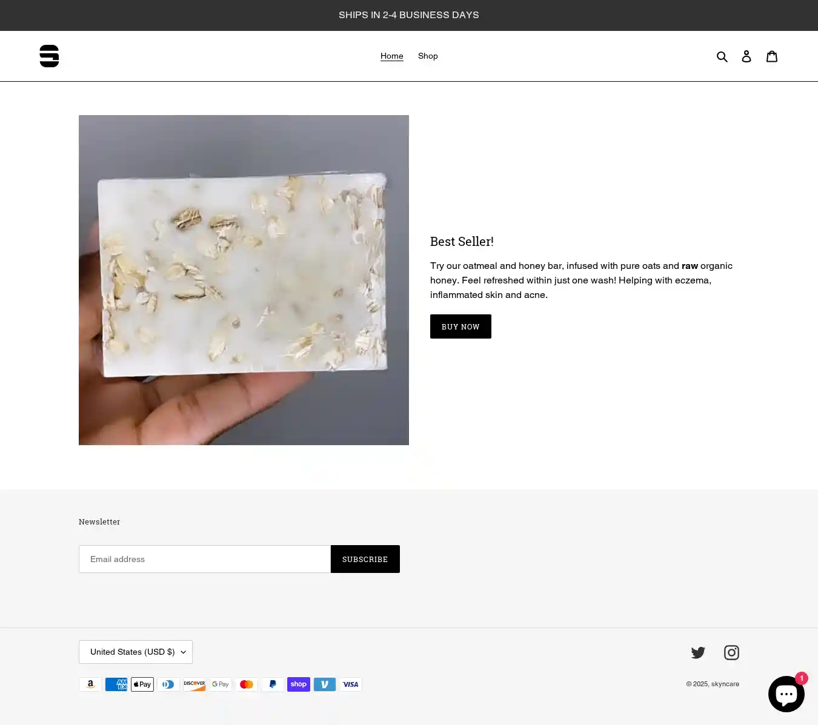
Task: Click the Amazon payment icon
Action: pos(90,684)
